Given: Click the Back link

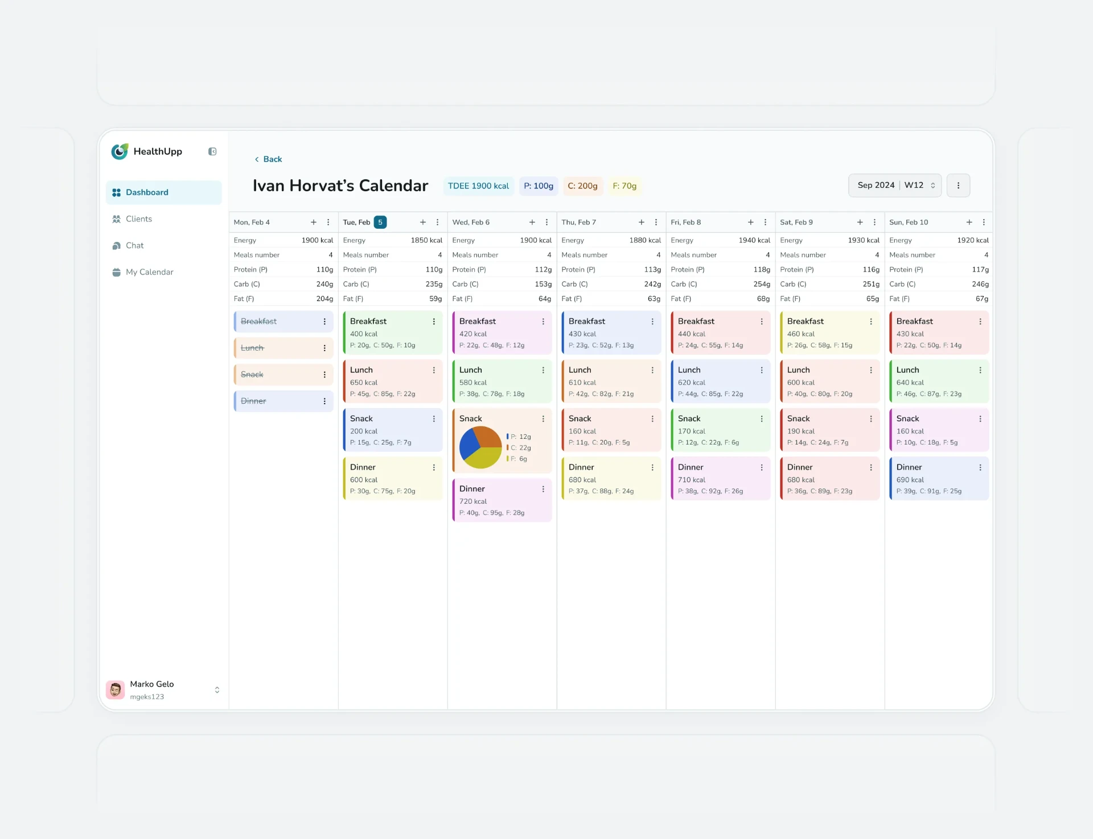Looking at the screenshot, I should click(268, 159).
